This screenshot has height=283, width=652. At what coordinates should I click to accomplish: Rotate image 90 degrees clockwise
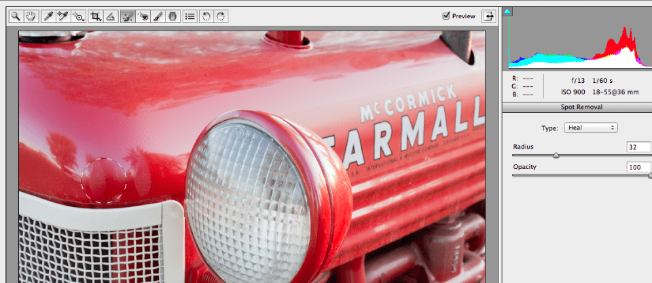[x=221, y=16]
